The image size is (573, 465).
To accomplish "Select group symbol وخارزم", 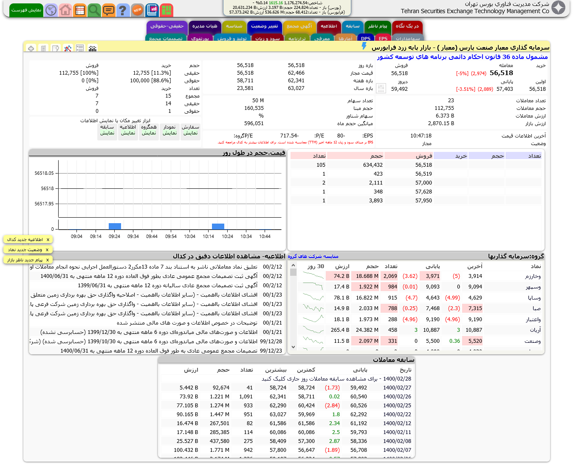I will (533, 276).
